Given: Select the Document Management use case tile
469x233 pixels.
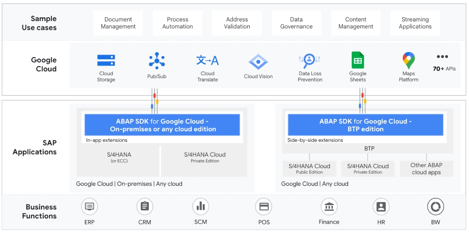Looking at the screenshot, I should [118, 22].
